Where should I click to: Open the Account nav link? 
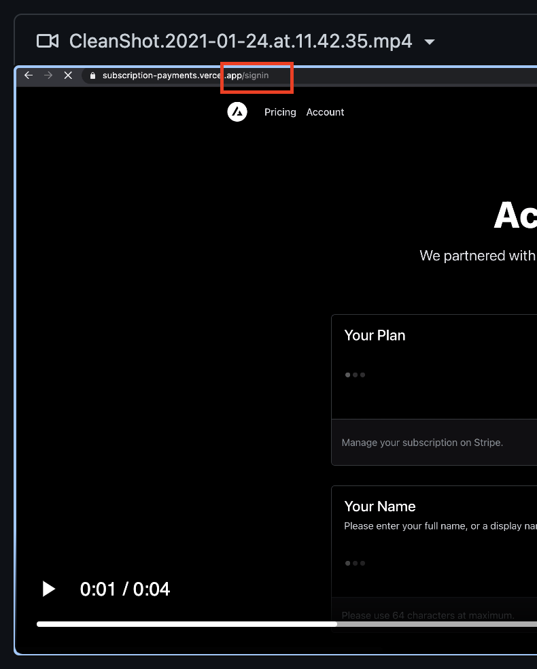point(325,112)
